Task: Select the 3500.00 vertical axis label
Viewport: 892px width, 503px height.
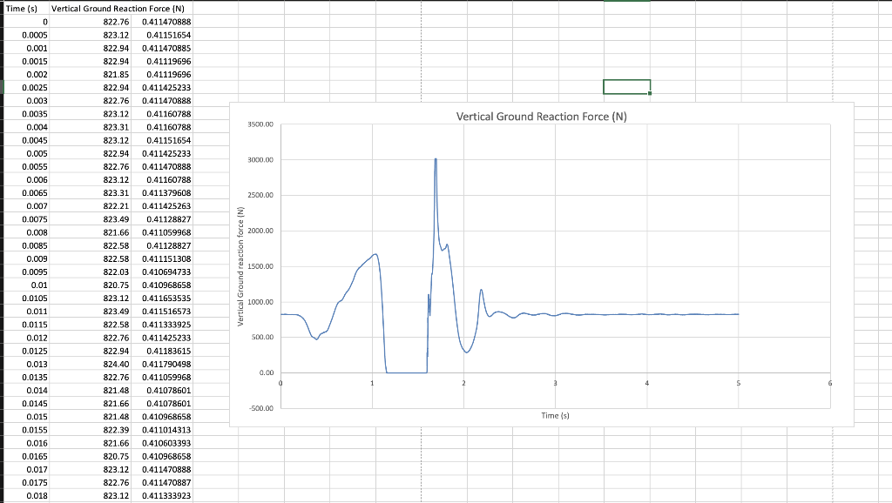Action: [262, 124]
